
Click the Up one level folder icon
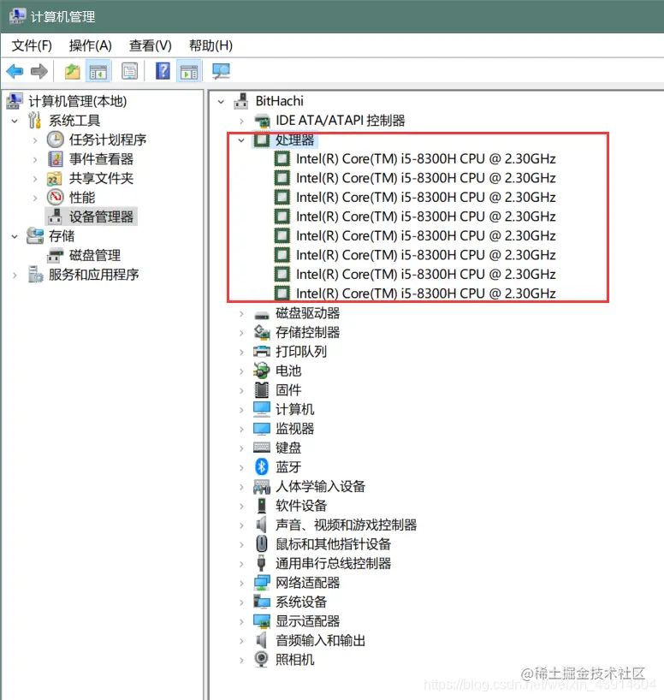pyautogui.click(x=73, y=71)
